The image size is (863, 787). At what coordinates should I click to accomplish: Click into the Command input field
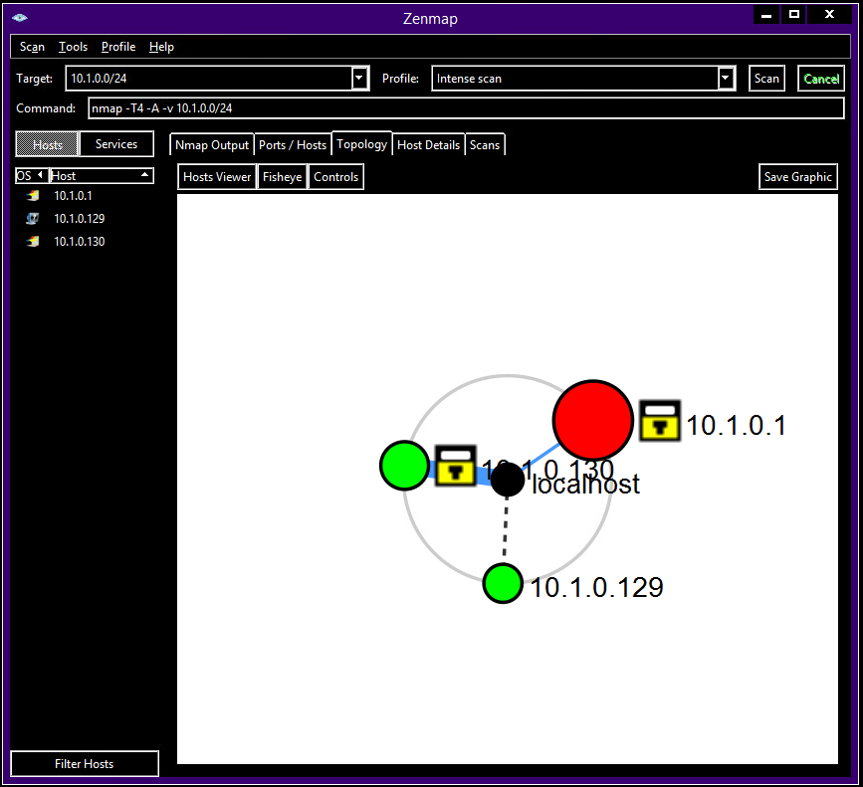click(x=466, y=108)
